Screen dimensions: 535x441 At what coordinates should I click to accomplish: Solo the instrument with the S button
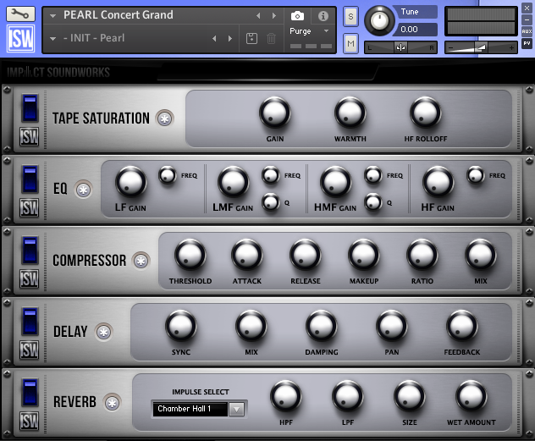point(350,16)
